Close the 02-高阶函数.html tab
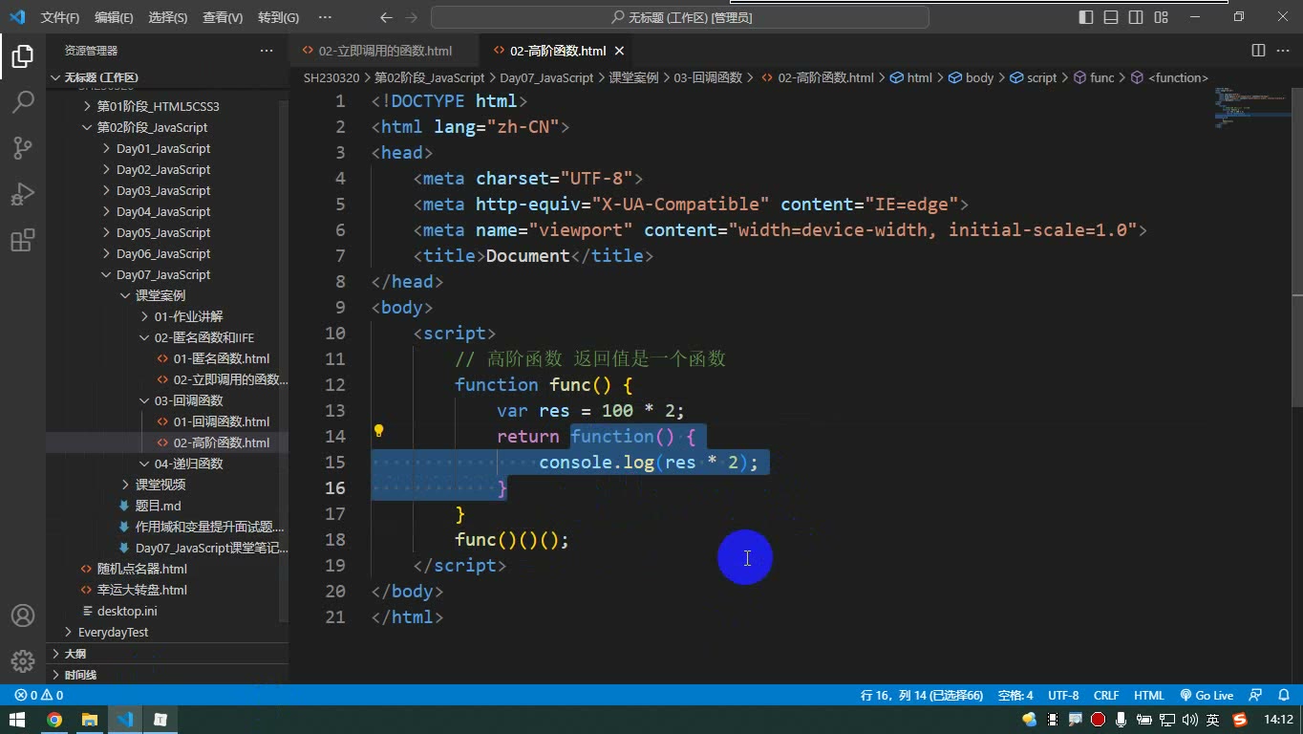1303x734 pixels. [x=619, y=51]
